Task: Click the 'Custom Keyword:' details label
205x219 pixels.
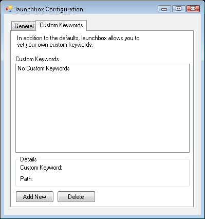Action: click(x=41, y=168)
